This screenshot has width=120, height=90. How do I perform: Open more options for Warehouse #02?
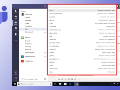45,56
